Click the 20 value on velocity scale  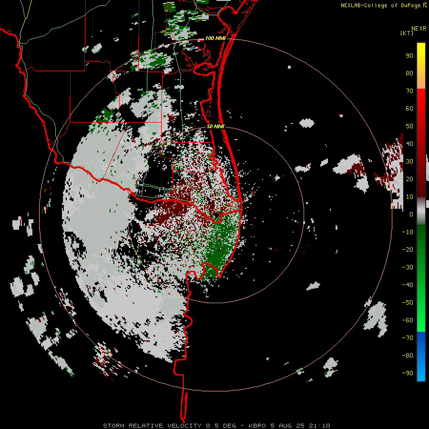click(x=409, y=179)
